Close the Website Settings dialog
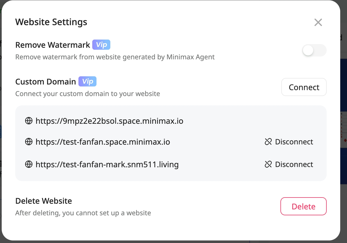The width and height of the screenshot is (347, 243). pyautogui.click(x=318, y=22)
